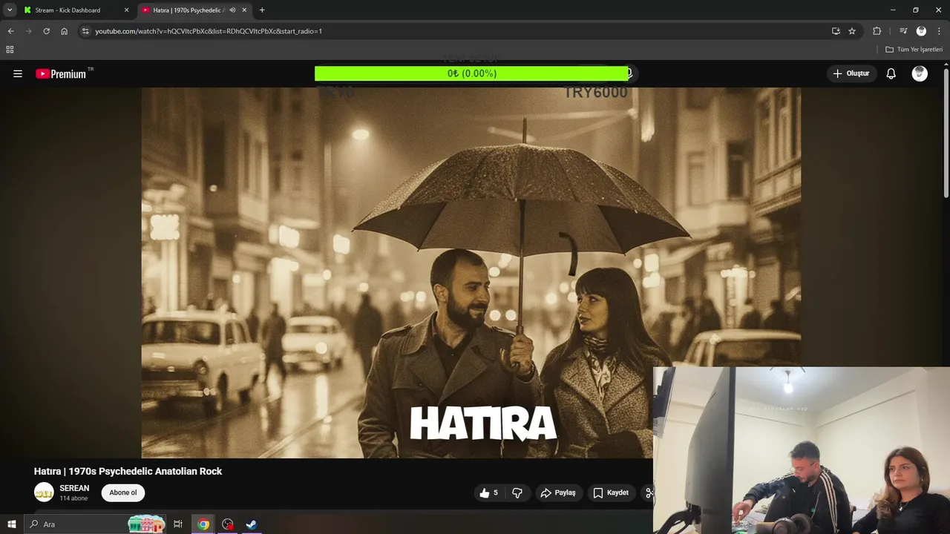Go back with browser back arrow
950x534 pixels.
(x=10, y=31)
